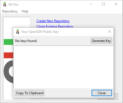Click the gray G shape in the logo

(9, 72)
